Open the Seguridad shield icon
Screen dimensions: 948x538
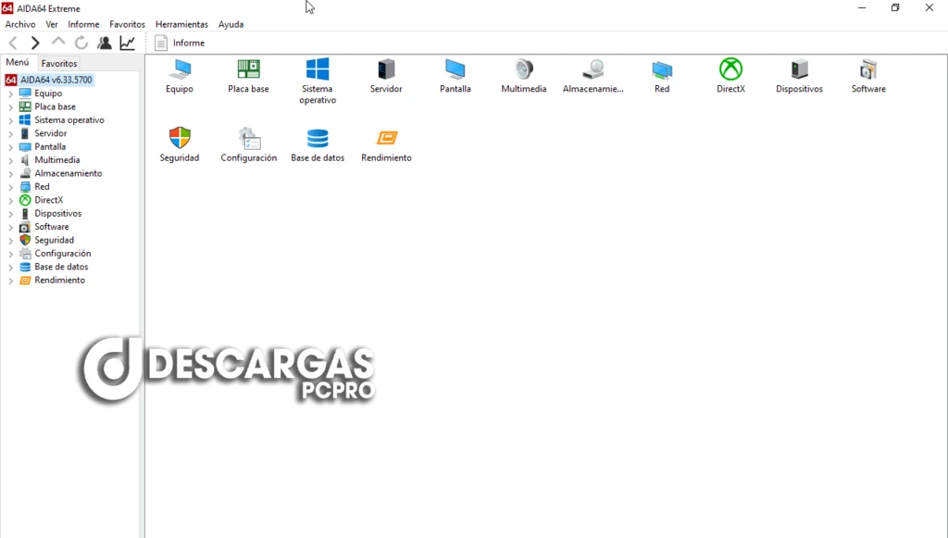pos(180,139)
